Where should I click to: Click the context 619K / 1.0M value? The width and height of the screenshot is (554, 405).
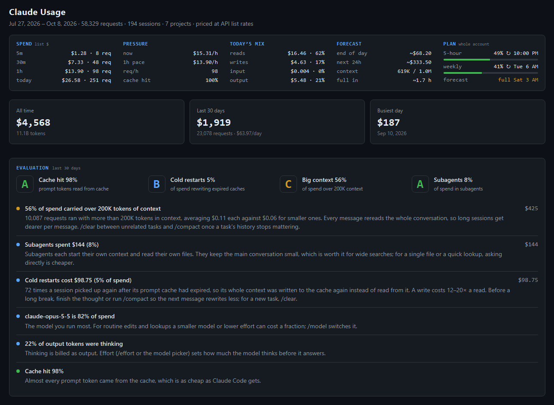tap(414, 71)
